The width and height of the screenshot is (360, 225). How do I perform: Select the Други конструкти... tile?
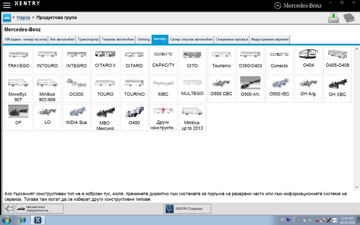point(163,118)
